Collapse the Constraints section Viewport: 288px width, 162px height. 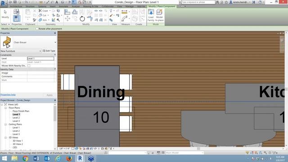coord(55,55)
